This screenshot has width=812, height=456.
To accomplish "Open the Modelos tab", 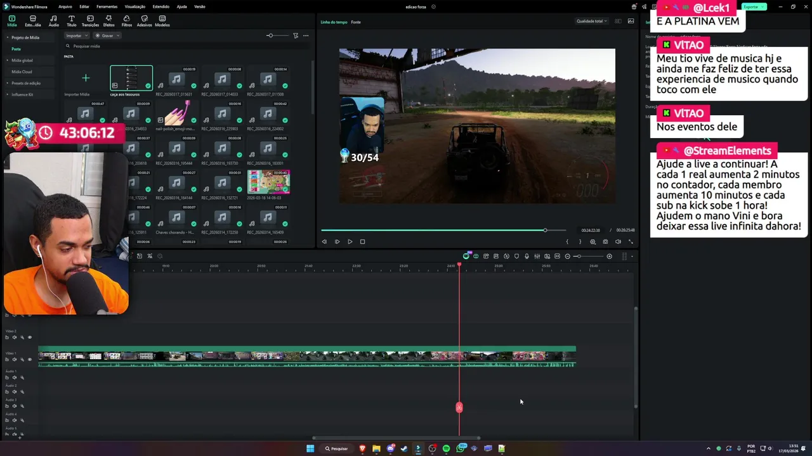I will click(x=162, y=21).
